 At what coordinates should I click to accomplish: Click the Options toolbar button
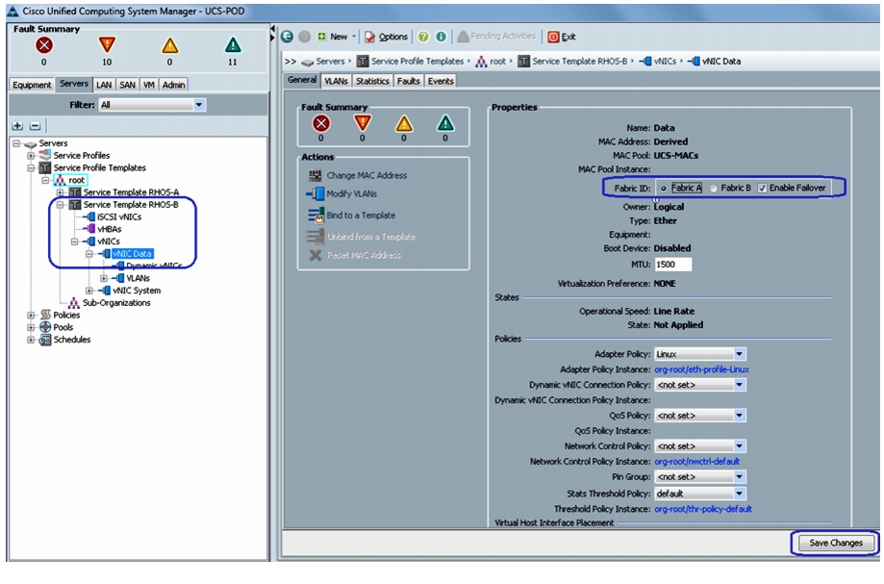[x=386, y=37]
